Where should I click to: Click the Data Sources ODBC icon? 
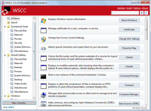[44, 104]
